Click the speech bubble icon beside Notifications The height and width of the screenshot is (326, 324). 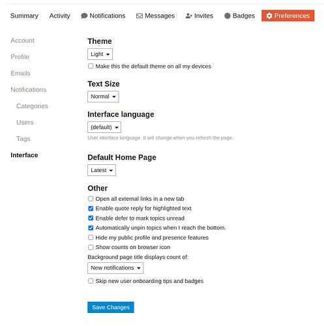84,16
